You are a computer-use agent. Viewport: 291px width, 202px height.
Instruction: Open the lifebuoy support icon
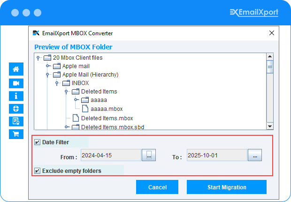pyautogui.click(x=16, y=109)
